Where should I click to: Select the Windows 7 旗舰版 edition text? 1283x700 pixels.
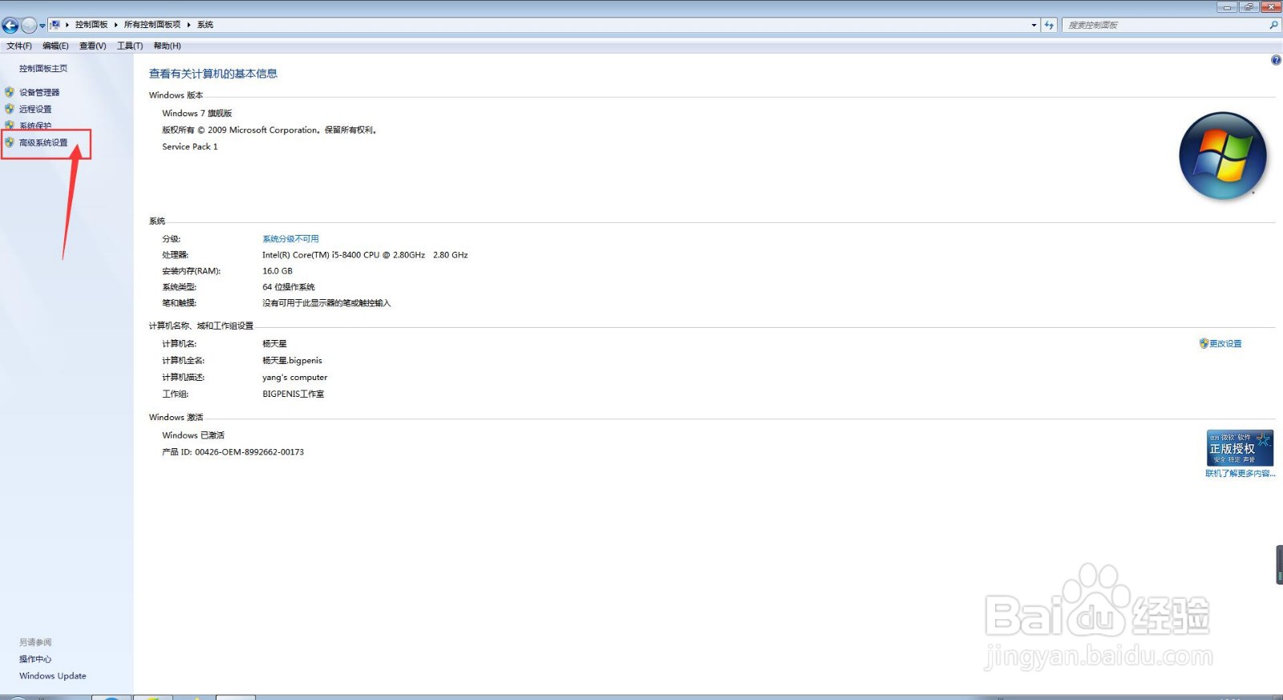(197, 113)
